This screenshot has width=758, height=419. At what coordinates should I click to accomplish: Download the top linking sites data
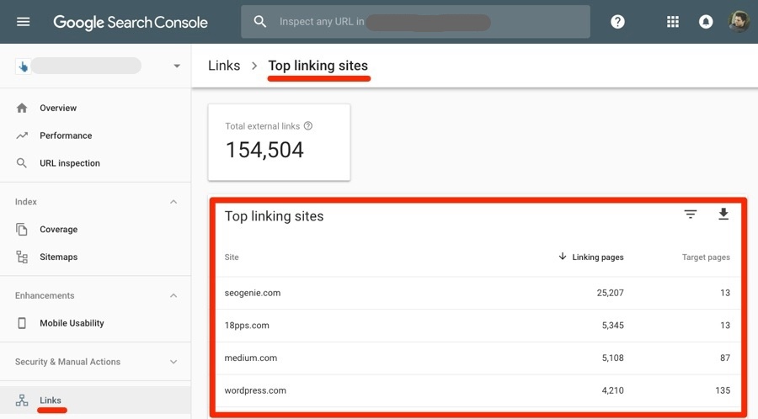tap(723, 215)
